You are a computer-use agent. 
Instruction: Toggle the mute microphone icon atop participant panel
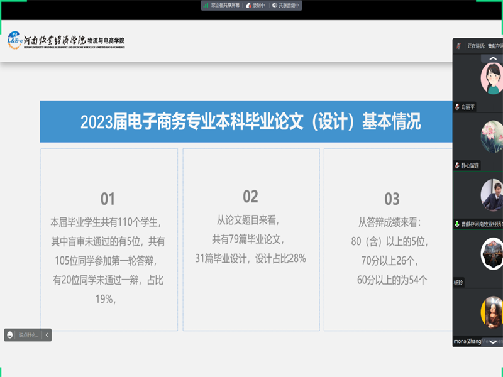[459, 46]
